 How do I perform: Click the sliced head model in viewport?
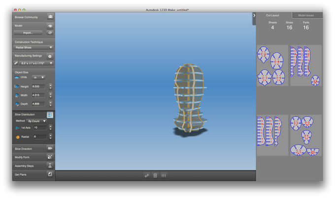coord(189,97)
